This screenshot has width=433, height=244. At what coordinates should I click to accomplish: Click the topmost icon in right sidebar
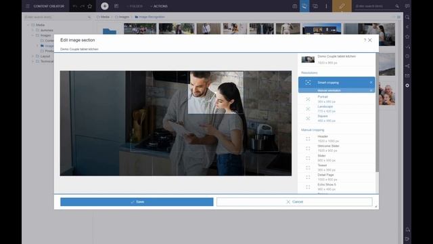(x=407, y=17)
